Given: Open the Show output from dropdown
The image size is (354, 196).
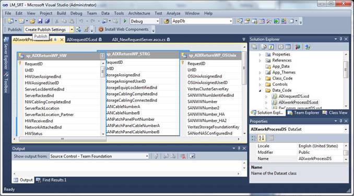Looking at the screenshot, I should click(x=147, y=156).
